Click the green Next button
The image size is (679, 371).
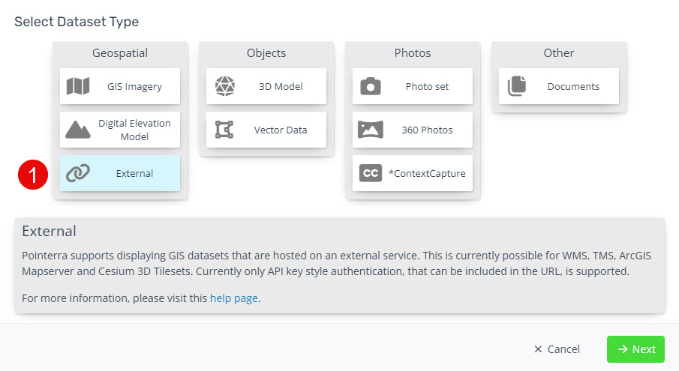(x=635, y=349)
